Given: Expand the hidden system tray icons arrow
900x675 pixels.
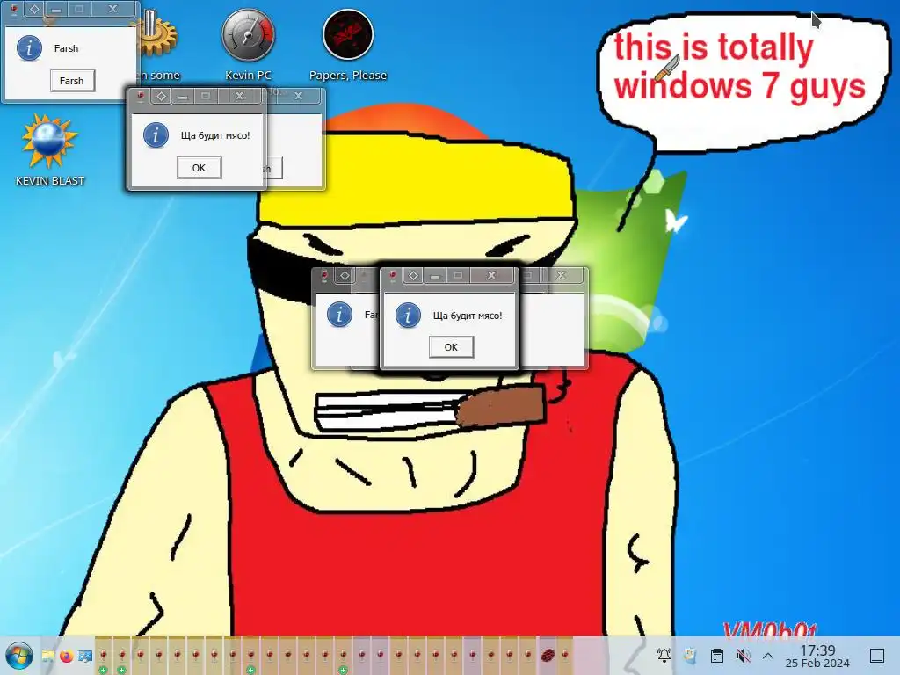Looking at the screenshot, I should click(x=768, y=656).
